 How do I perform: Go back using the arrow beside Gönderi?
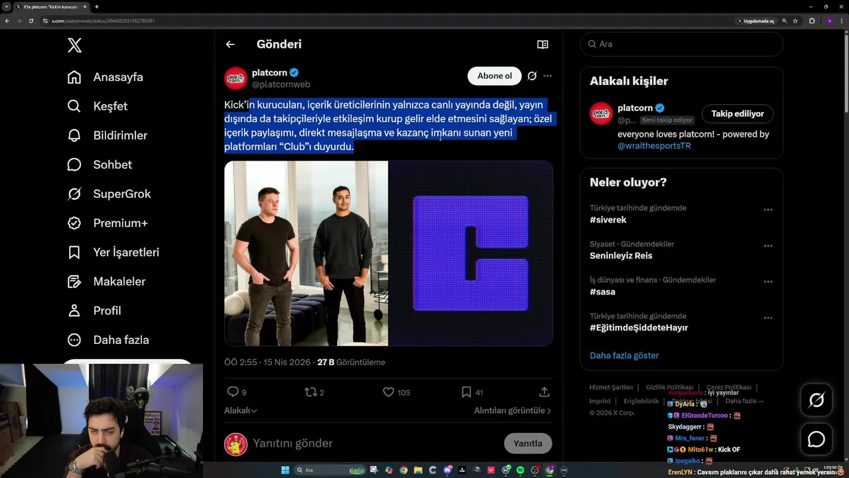coord(230,44)
